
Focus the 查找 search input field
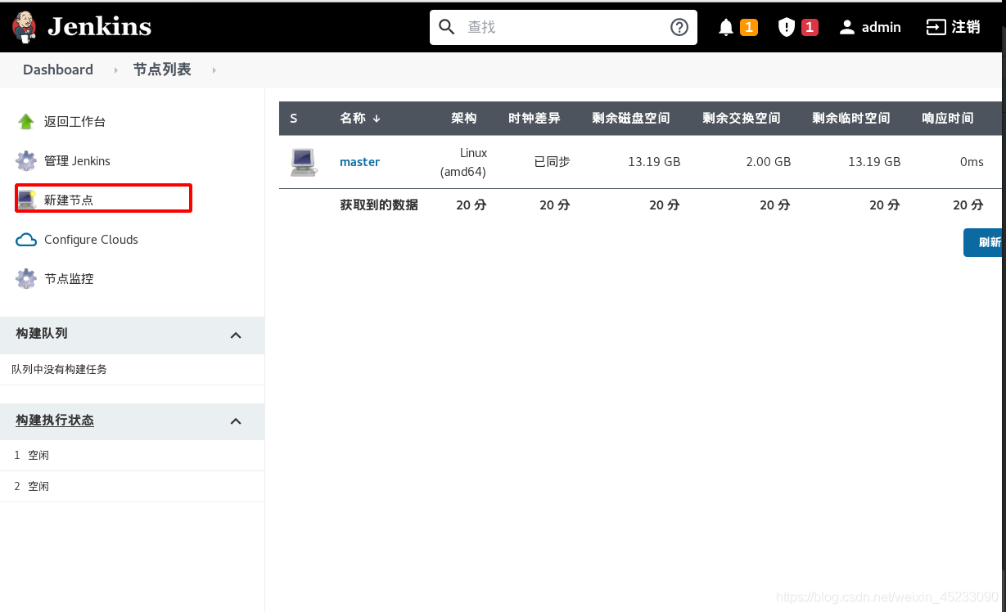563,27
